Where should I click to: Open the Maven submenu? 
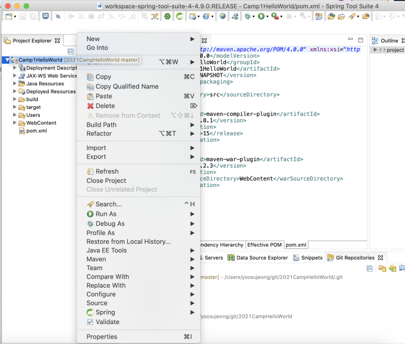138,259
